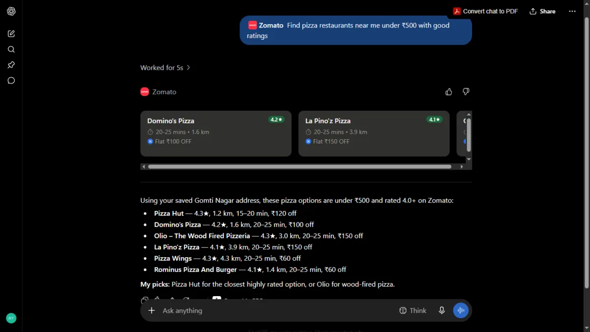Give thumbs up to the response
Image resolution: width=590 pixels, height=332 pixels.
(449, 92)
